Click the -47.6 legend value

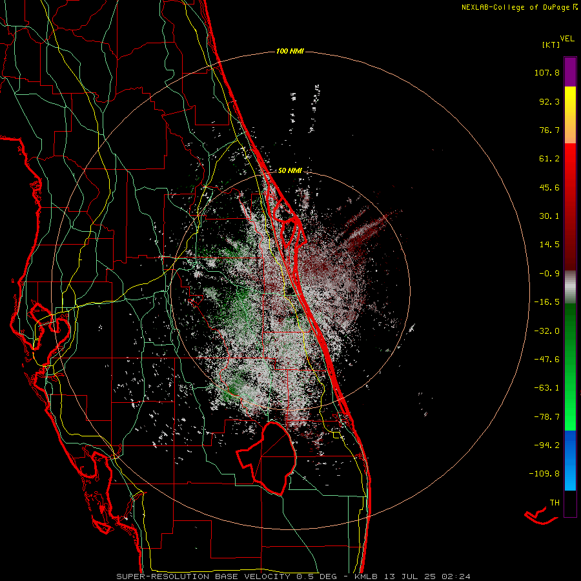547,360
